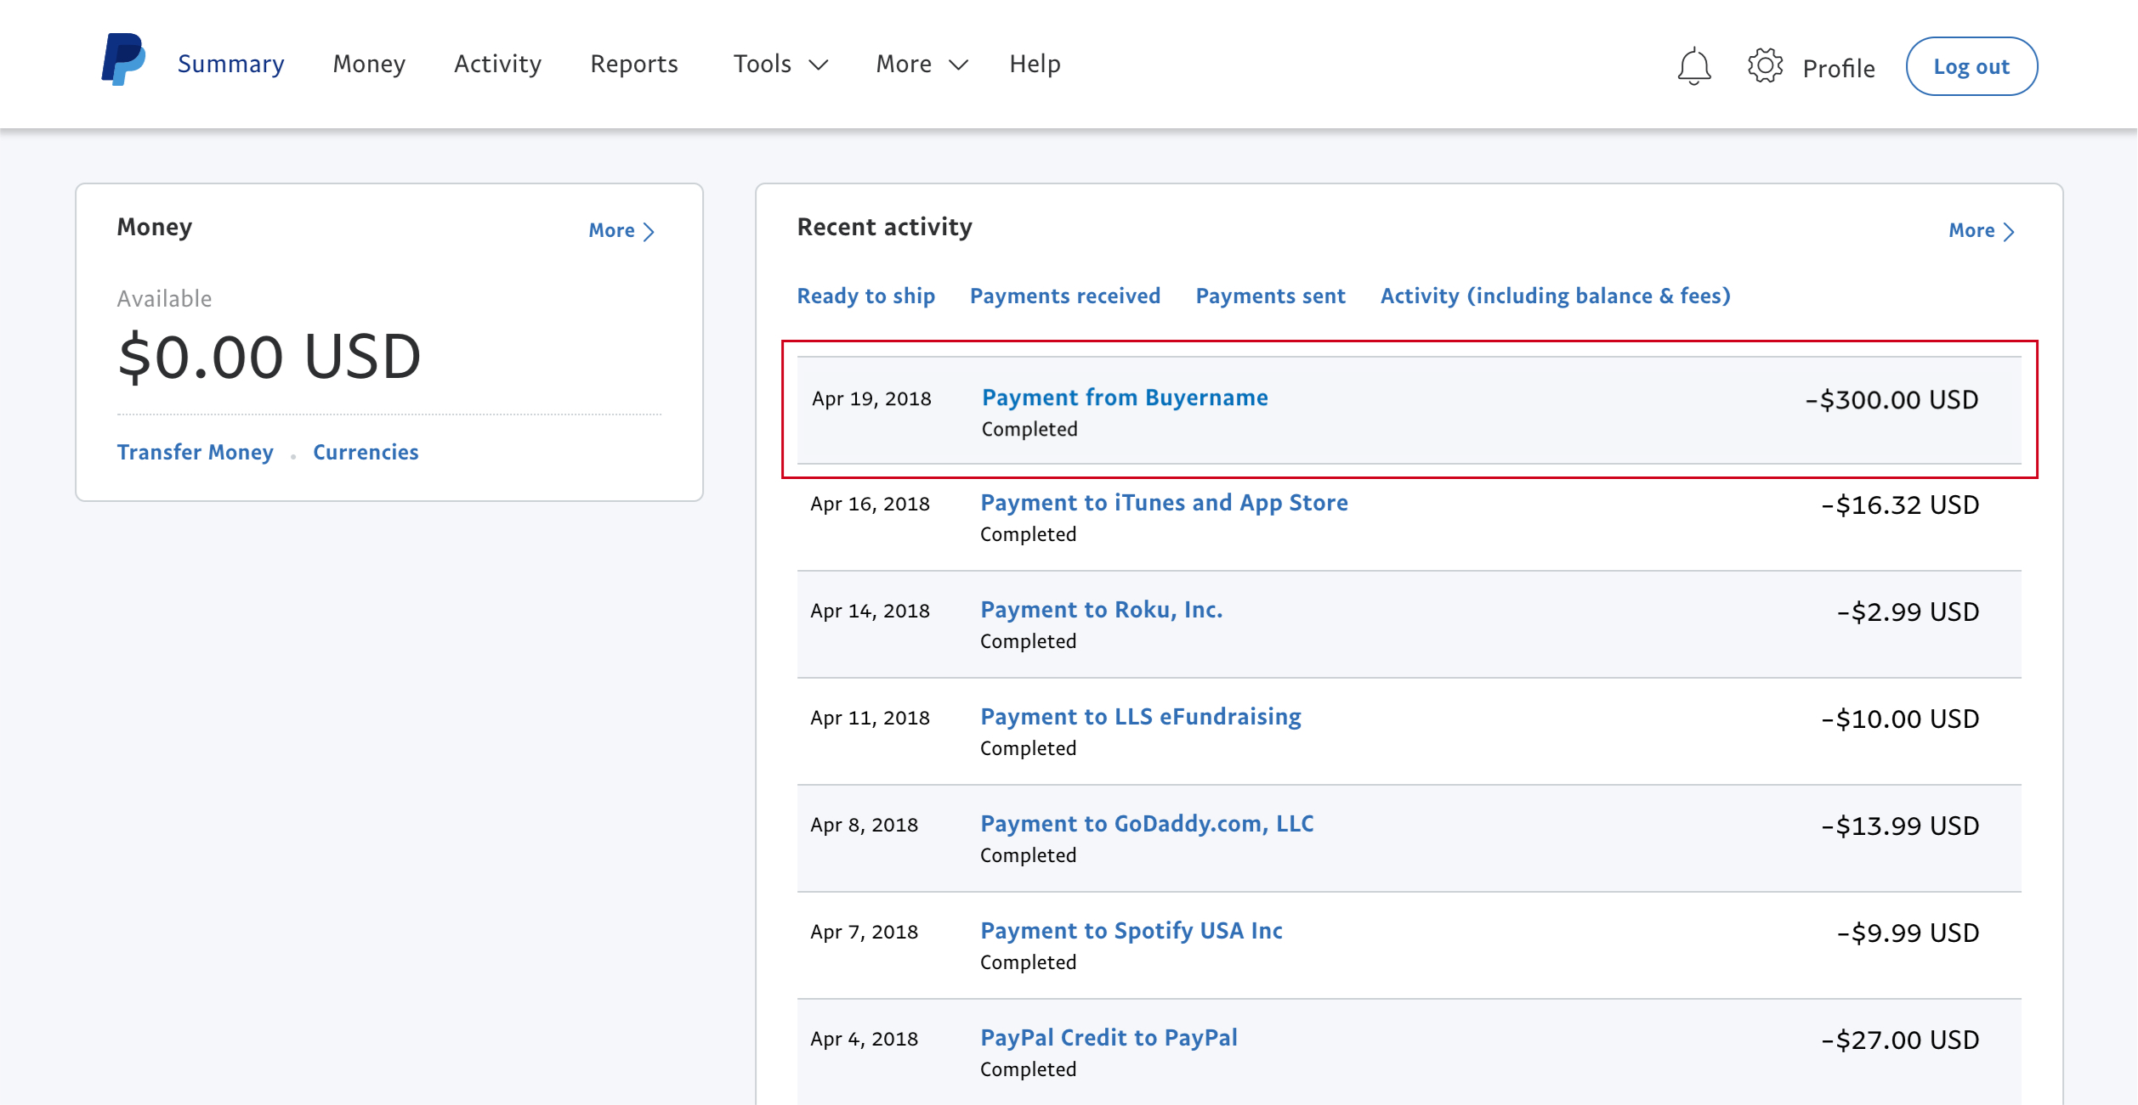The image size is (2138, 1105).
Task: Show Payments received filter
Action: tap(1065, 296)
